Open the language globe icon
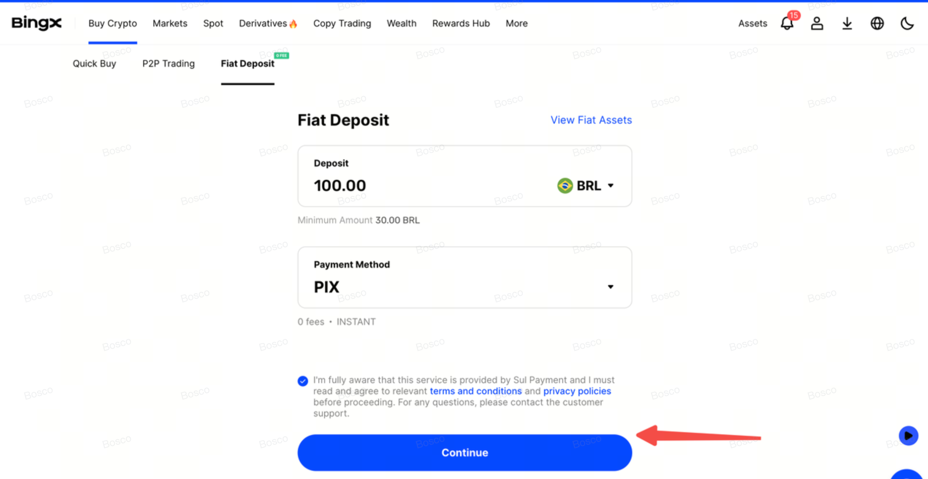928x479 pixels. (x=877, y=24)
